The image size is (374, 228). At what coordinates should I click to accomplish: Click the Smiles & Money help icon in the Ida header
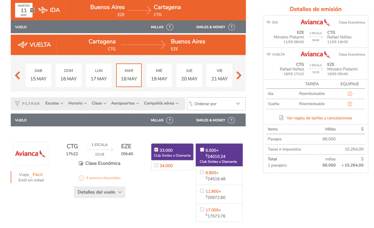[231, 27]
